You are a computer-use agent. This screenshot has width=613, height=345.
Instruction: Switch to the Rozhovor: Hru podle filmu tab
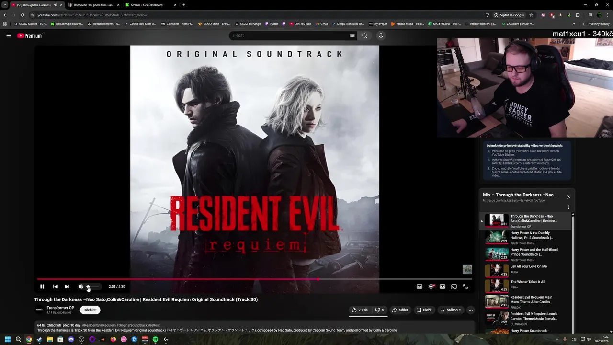pyautogui.click(x=93, y=5)
